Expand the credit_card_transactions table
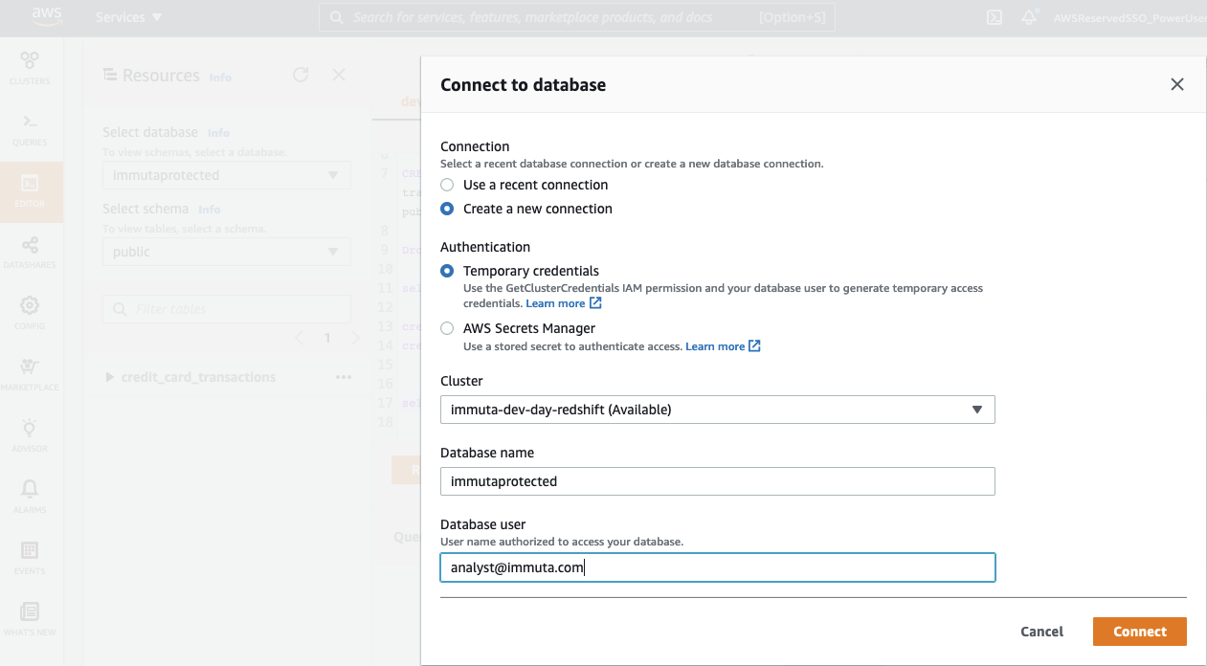This screenshot has width=1207, height=666. click(109, 377)
